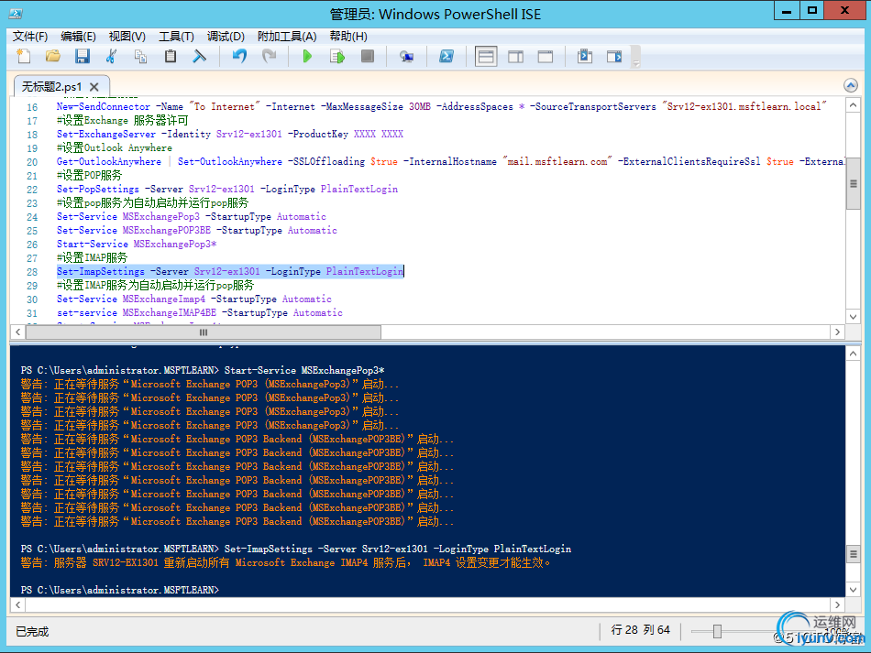Click the console pane scroll-up arrow

[854, 353]
